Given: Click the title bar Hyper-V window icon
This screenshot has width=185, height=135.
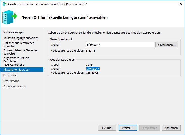Looking at the screenshot, I should tap(4, 4).
